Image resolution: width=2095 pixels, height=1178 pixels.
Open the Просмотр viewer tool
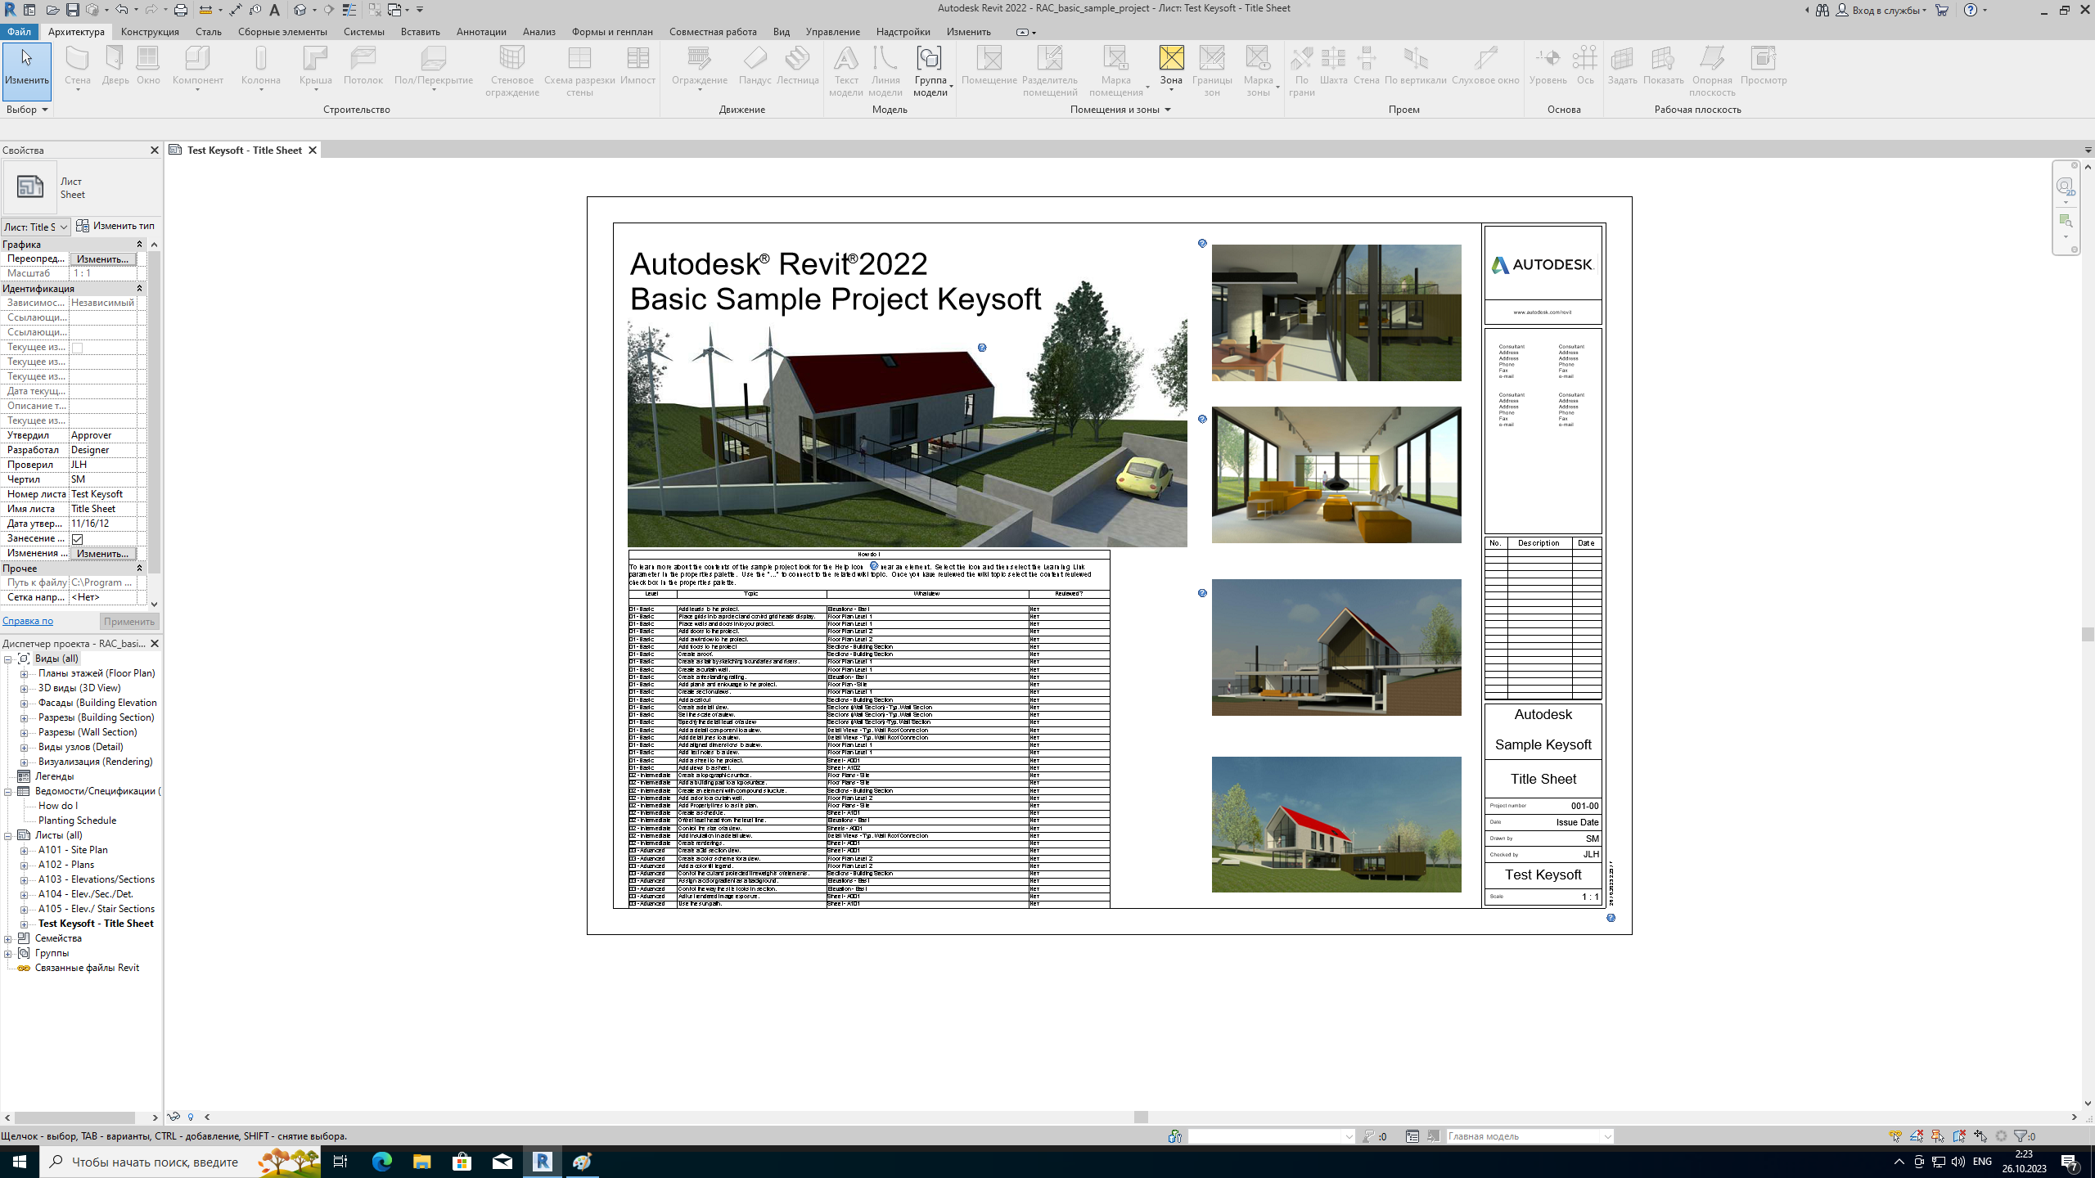click(x=1764, y=65)
